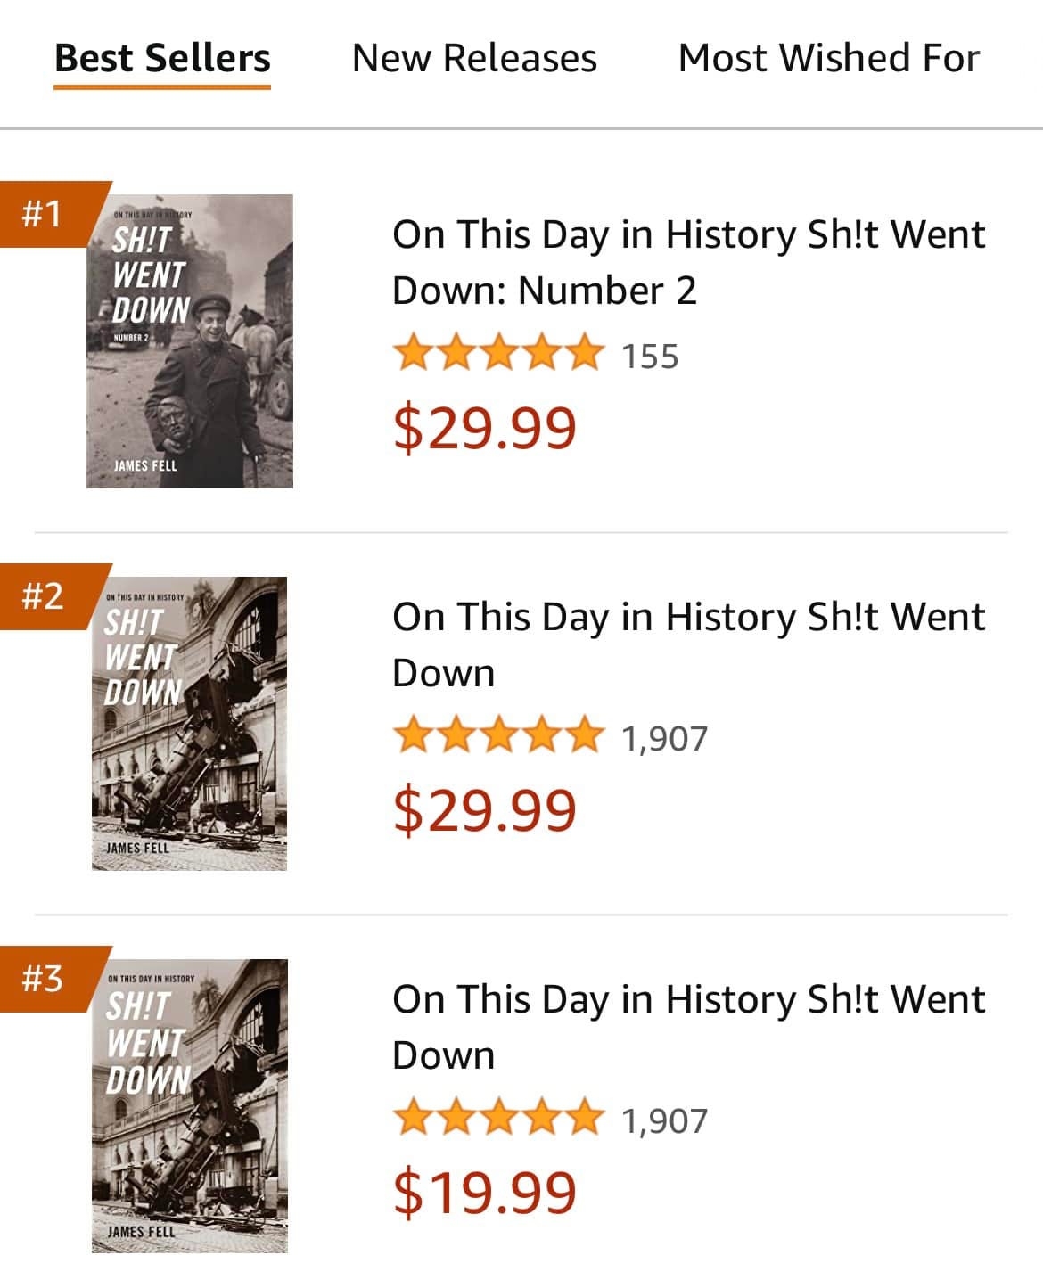Click the $19.99 price

pyautogui.click(x=485, y=1194)
